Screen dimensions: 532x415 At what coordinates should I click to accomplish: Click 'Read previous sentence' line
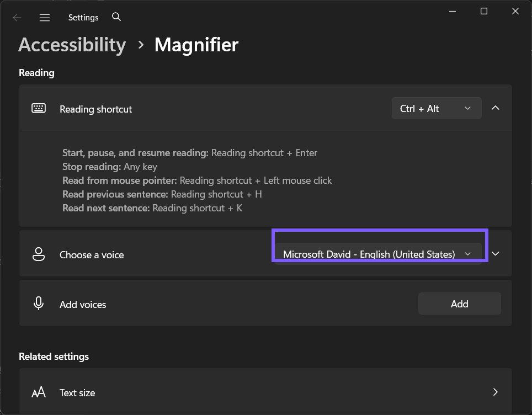(162, 194)
